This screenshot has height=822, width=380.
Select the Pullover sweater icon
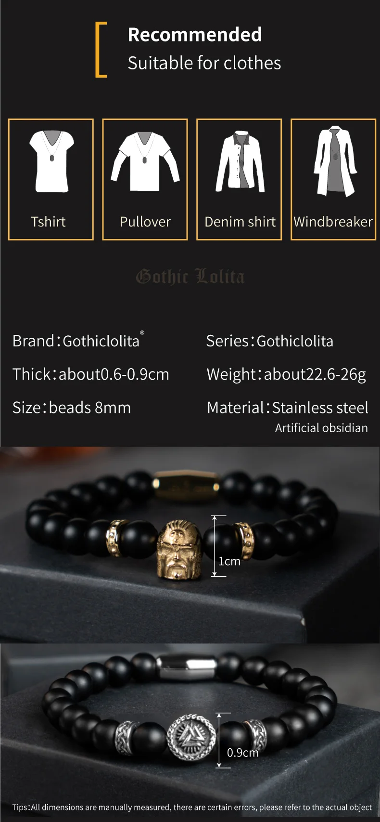click(x=145, y=161)
